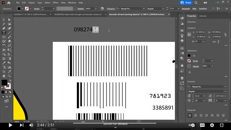The width and height of the screenshot is (231, 130).
Task: Open Transform link in control bar
Action: coord(203,9)
